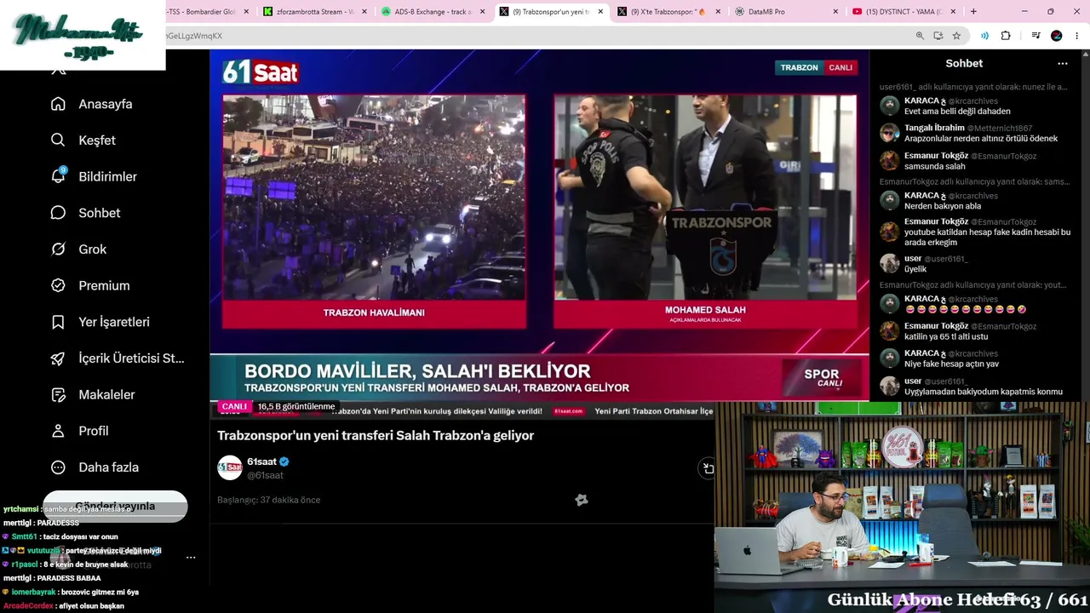1090x613 pixels.
Task: Click the 61saat profile avatar below video
Action: 230,467
